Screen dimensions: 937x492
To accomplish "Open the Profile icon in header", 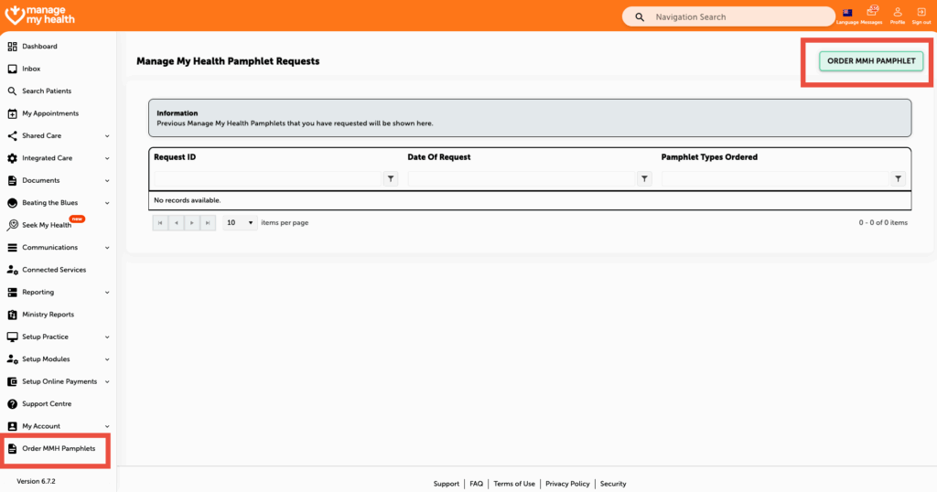I will (x=897, y=14).
